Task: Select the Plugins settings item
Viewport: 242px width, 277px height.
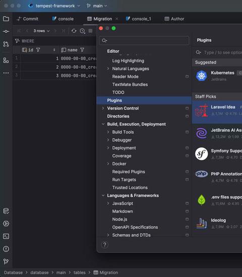Action: pyautogui.click(x=144, y=100)
